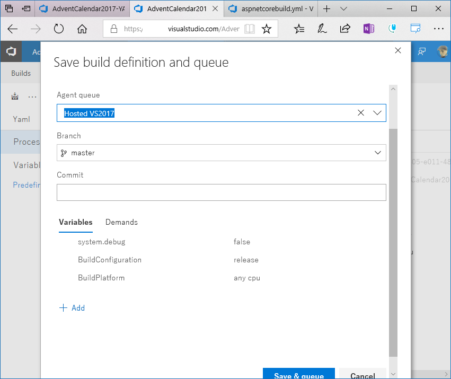Click the false value of system.debug

pos(242,242)
